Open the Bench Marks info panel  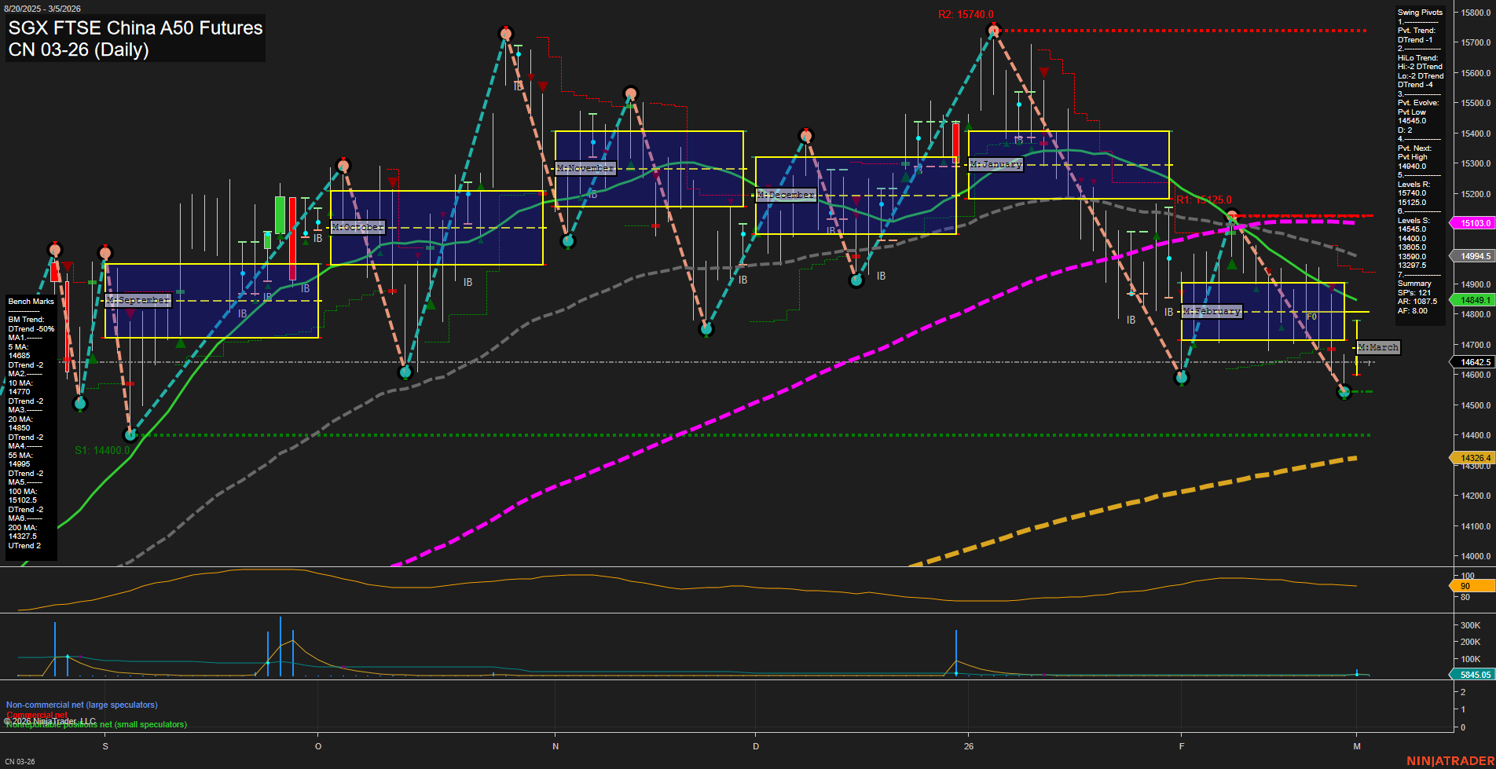click(30, 301)
